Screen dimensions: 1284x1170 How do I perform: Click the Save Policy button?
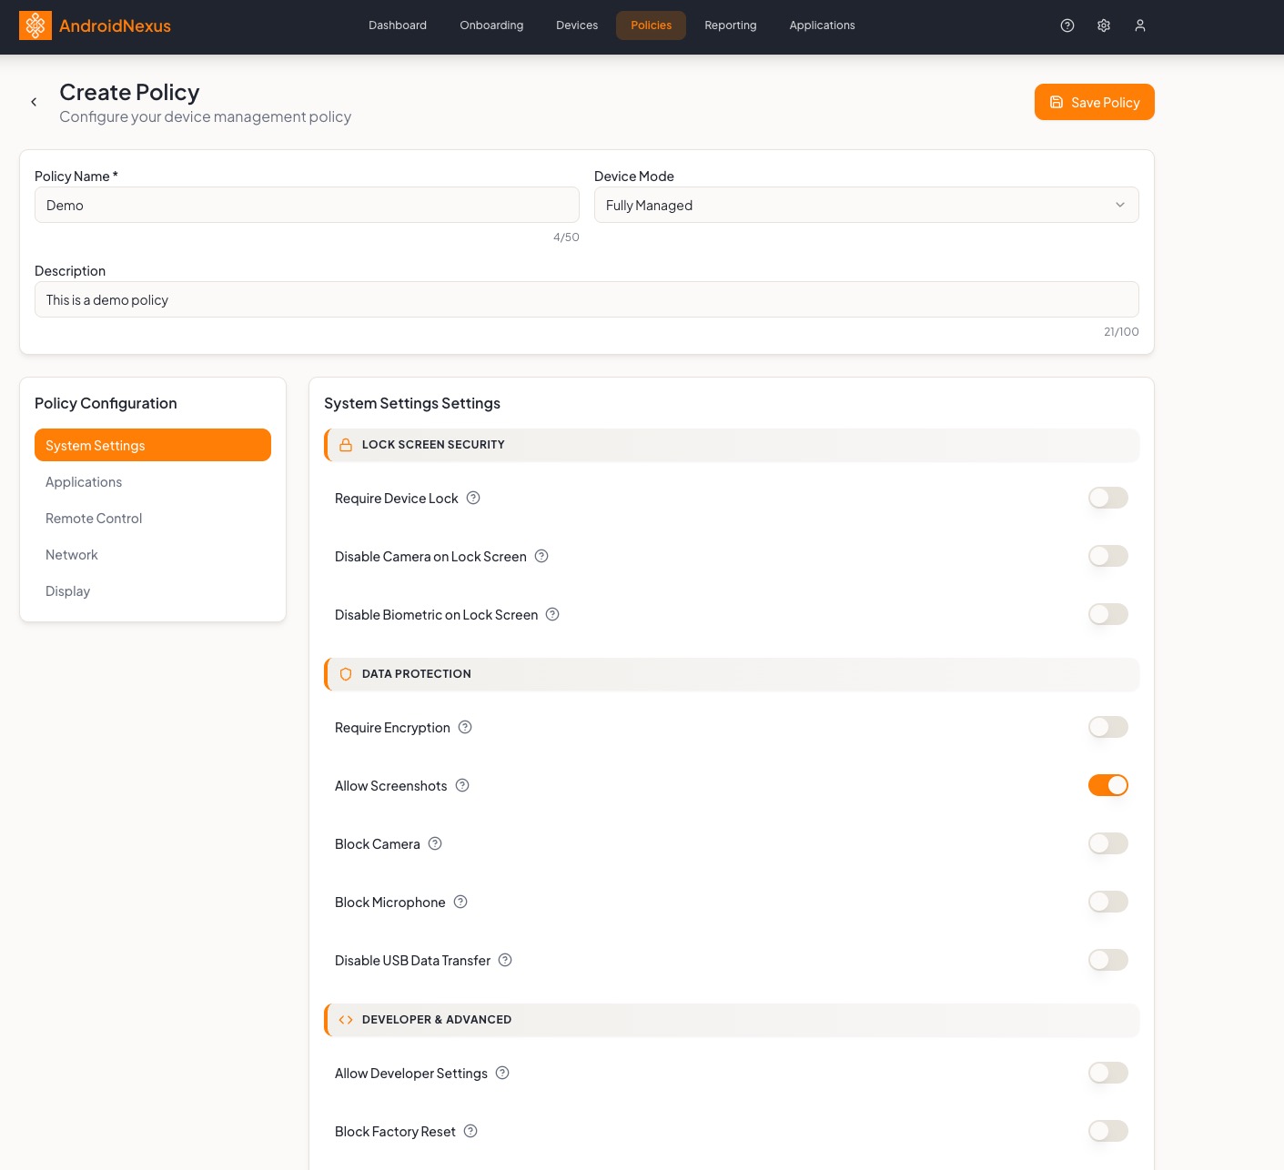tap(1095, 102)
